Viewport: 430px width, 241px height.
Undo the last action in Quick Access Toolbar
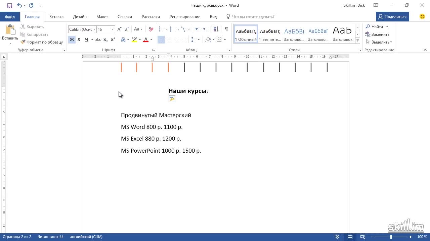19,5
